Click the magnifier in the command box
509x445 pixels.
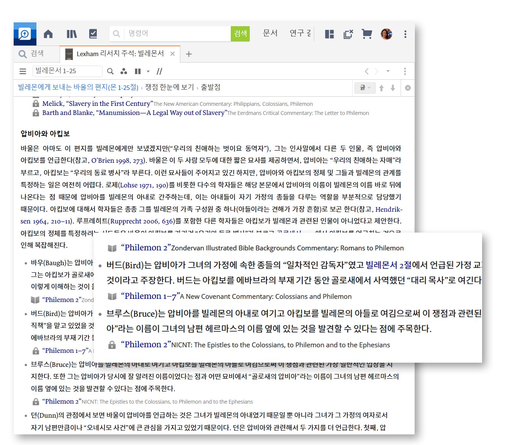tap(117, 34)
